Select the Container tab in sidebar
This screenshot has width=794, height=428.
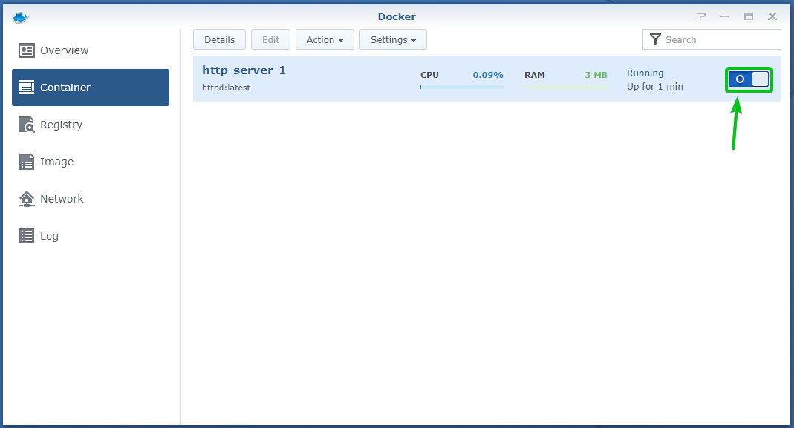point(91,88)
